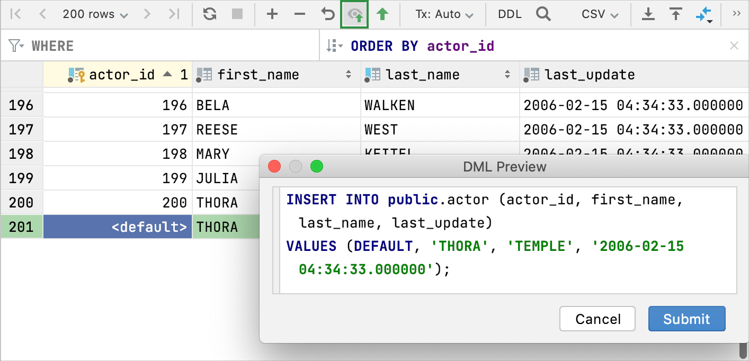Select last_update cell for row 197

pos(634,130)
